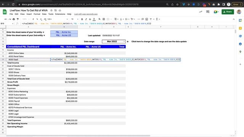Open the View menu

click(22, 14)
